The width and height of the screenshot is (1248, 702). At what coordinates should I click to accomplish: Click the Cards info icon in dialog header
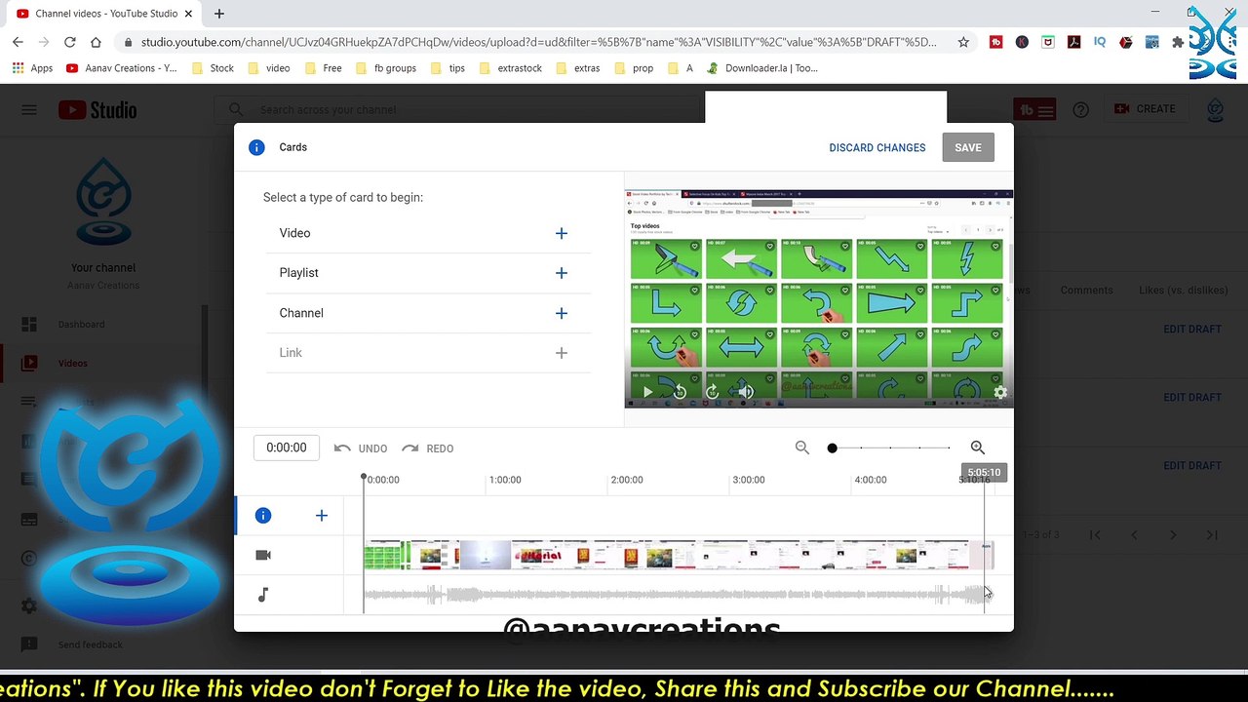click(256, 147)
